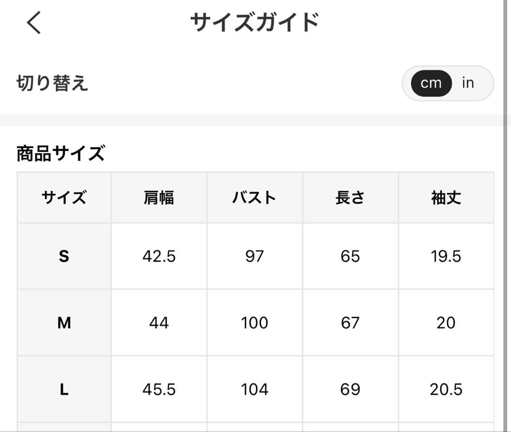The height and width of the screenshot is (432, 511).
Task: Click the length value 69 cell
Action: tap(350, 389)
